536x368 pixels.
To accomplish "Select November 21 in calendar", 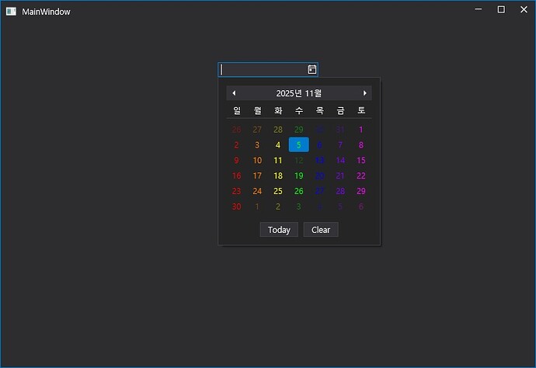I will 340,175.
